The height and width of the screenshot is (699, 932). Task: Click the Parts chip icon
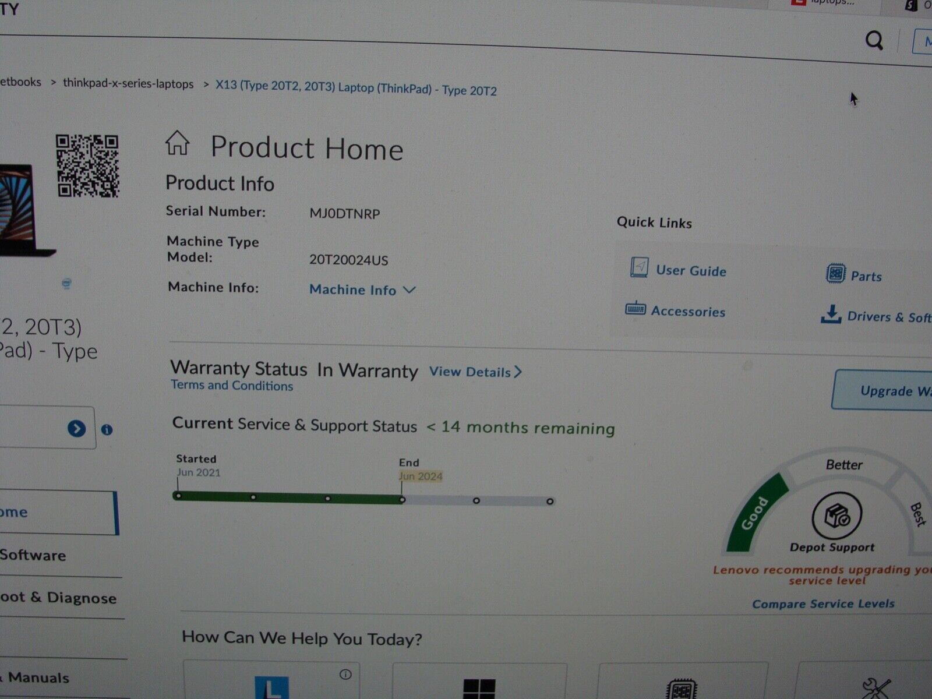[835, 273]
